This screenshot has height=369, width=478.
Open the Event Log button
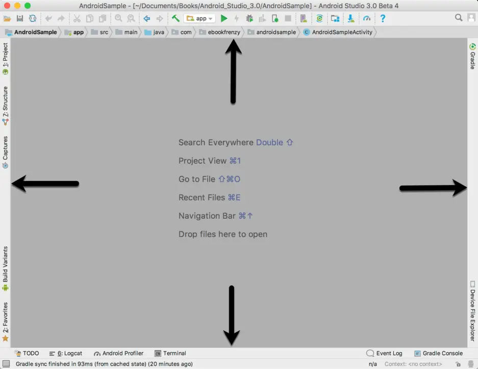coord(385,353)
